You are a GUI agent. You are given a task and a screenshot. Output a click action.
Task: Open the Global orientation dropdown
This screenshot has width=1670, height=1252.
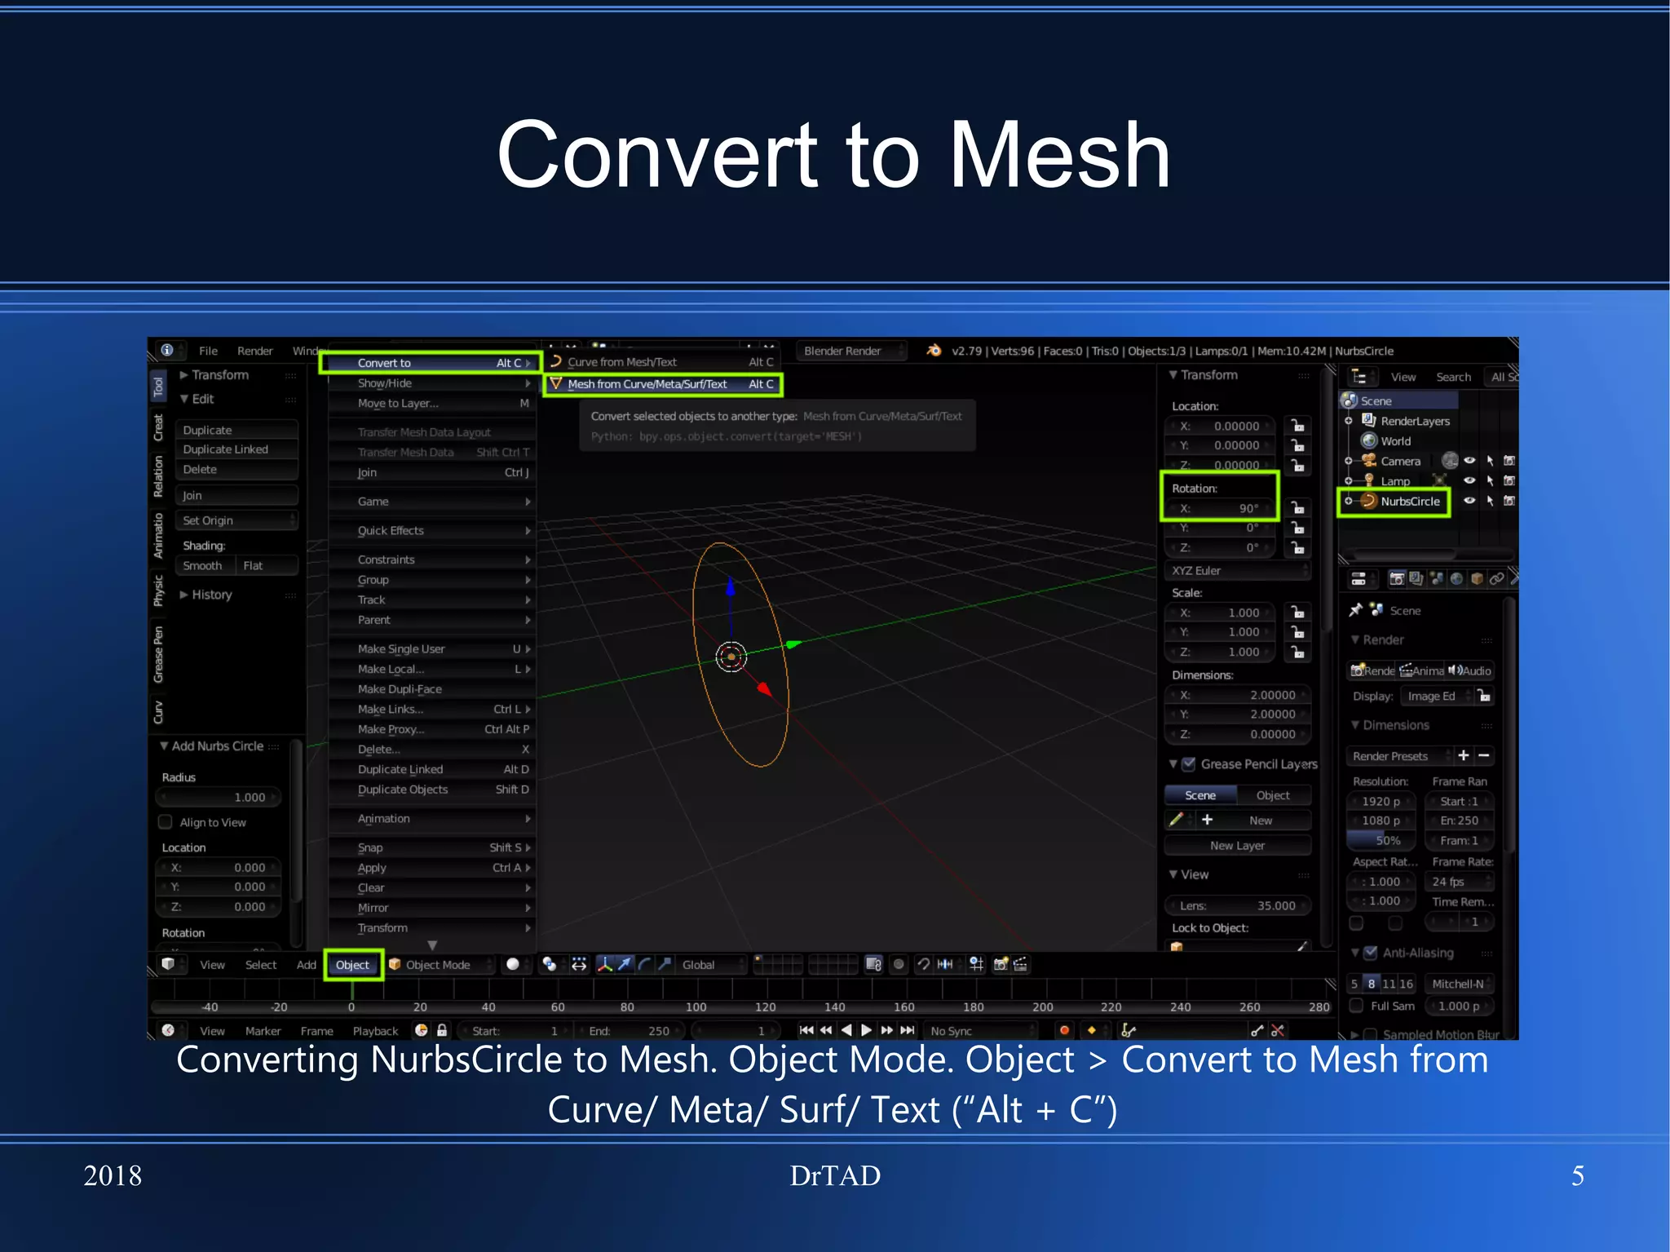[712, 964]
